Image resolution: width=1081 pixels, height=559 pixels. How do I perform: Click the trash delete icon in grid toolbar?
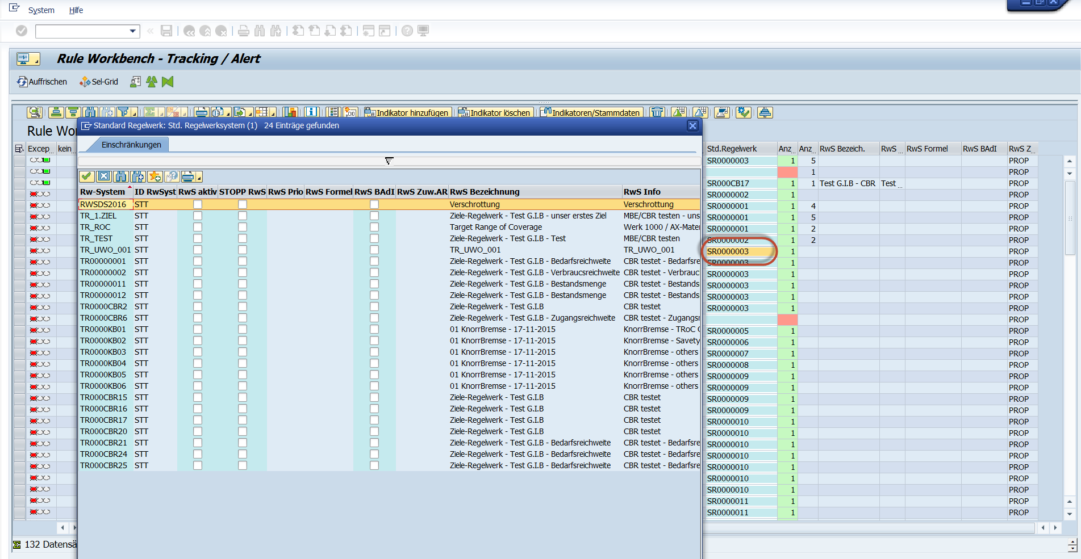pos(657,112)
